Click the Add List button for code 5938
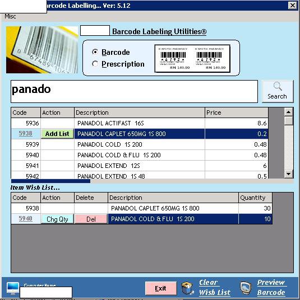The width and height of the screenshot is (300, 300). [x=57, y=134]
